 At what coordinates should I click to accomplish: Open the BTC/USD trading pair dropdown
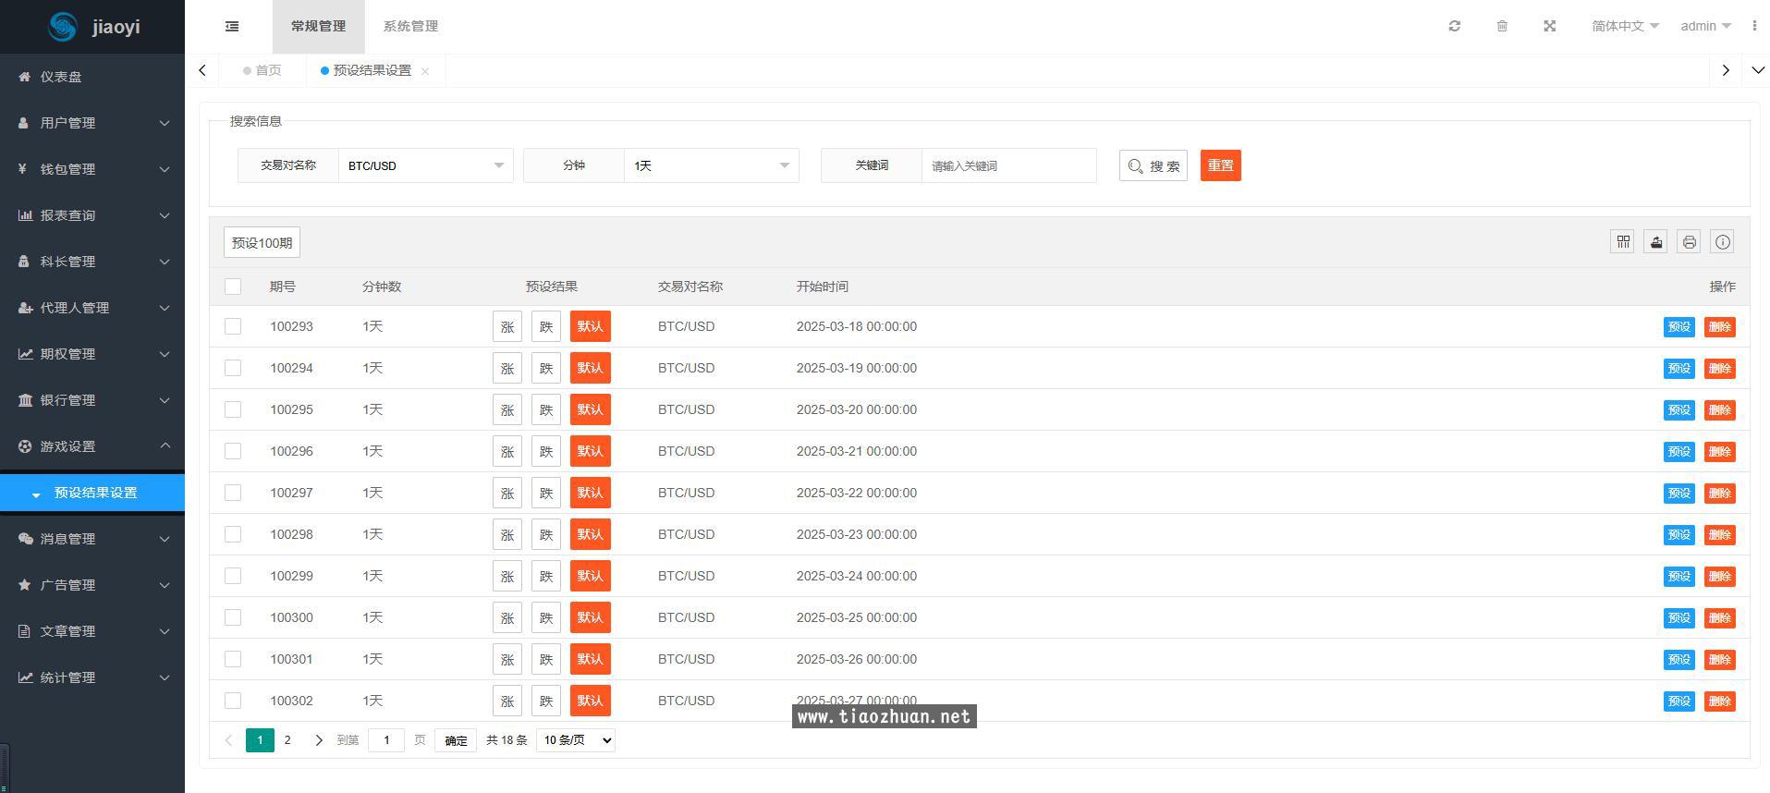[425, 165]
